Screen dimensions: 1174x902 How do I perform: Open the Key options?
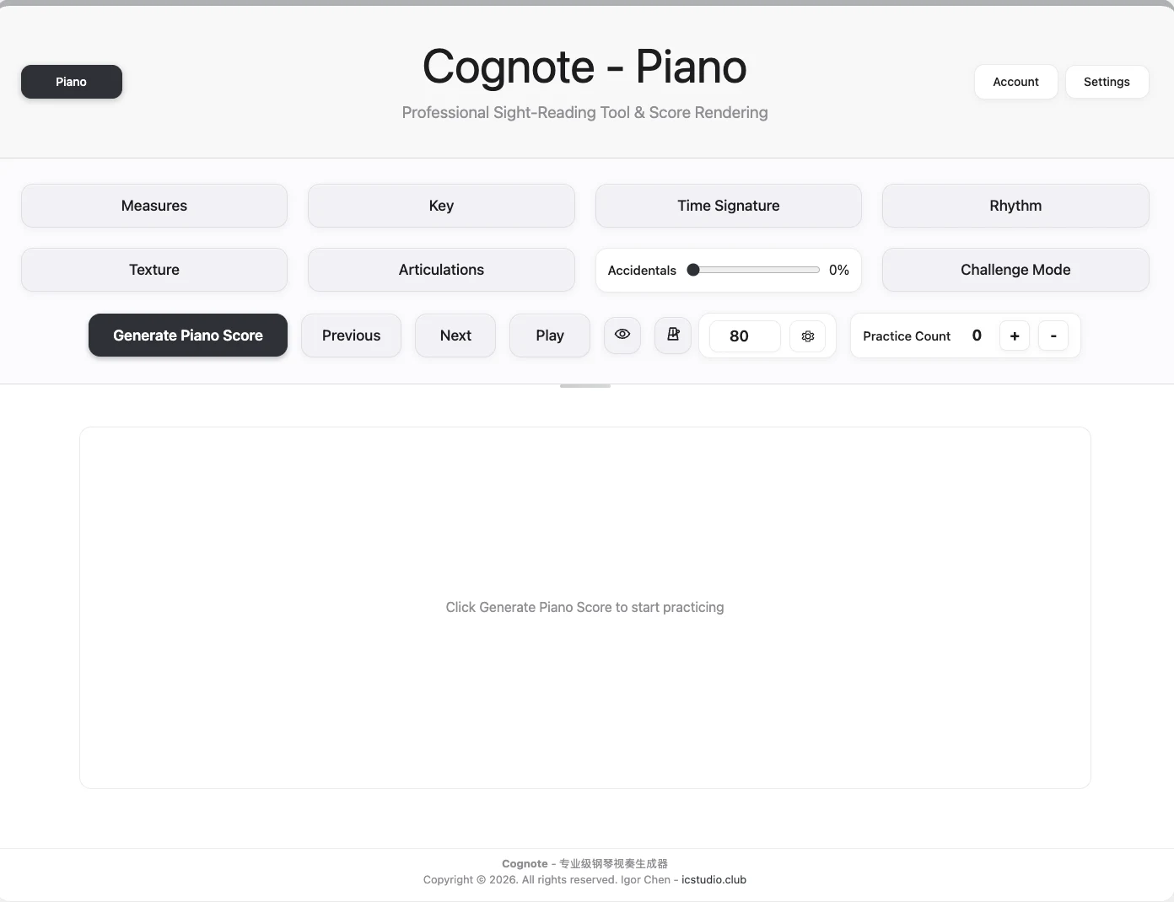point(441,206)
